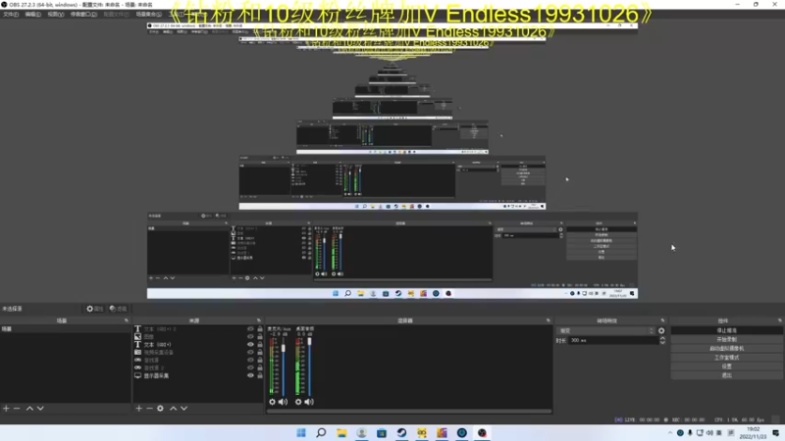Mute the 桌面音频 speaker icon
This screenshot has height=441, width=785.
tap(309, 402)
